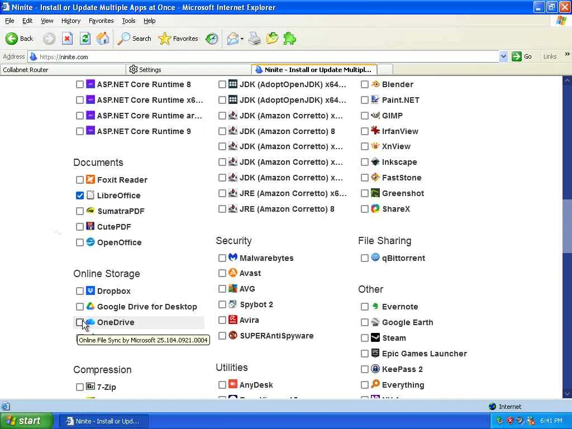Click the Steam app icon
Image resolution: width=572 pixels, height=429 pixels.
pyautogui.click(x=375, y=337)
